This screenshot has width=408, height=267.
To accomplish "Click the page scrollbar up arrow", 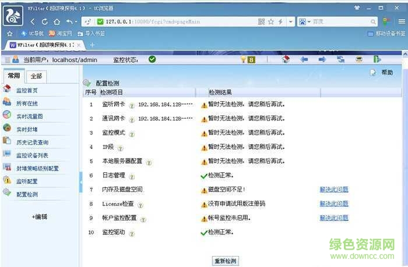I will click(405, 54).
